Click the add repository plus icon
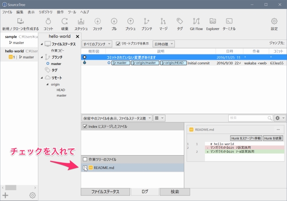Screen dimensions: 287x201 pyautogui.click(x=5, y=195)
